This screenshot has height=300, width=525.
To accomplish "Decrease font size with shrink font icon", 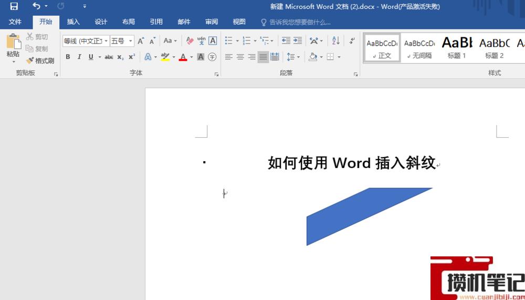I will point(152,41).
